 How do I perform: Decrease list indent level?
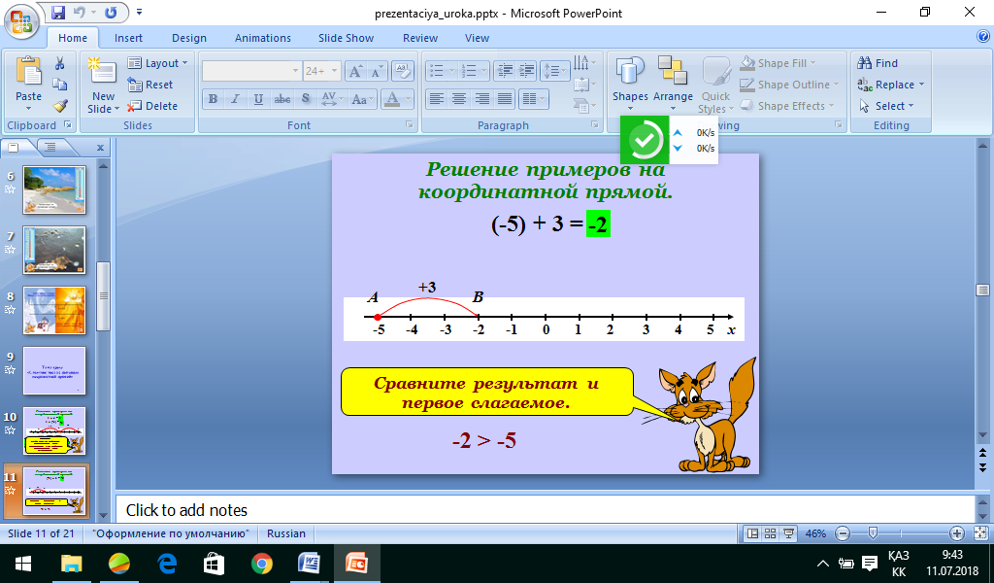pos(505,71)
